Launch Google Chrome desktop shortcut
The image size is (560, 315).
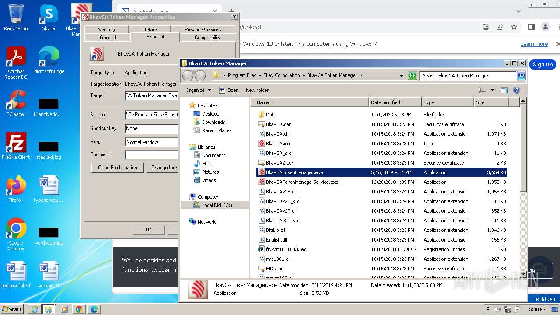[x=16, y=234]
